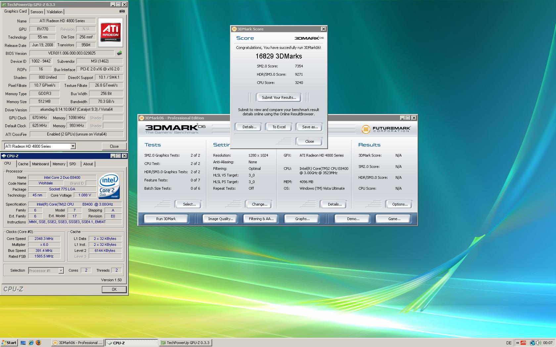Click OK in CPU-Z
Image resolution: width=556 pixels, height=347 pixels.
pyautogui.click(x=114, y=289)
